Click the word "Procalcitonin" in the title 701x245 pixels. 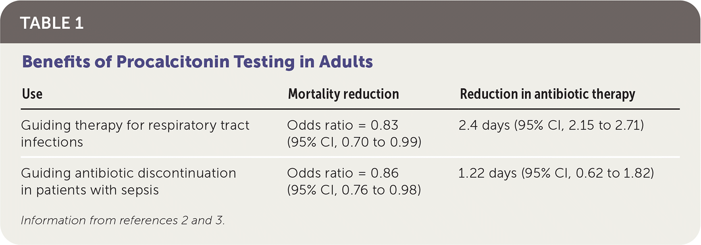pyautogui.click(x=172, y=62)
